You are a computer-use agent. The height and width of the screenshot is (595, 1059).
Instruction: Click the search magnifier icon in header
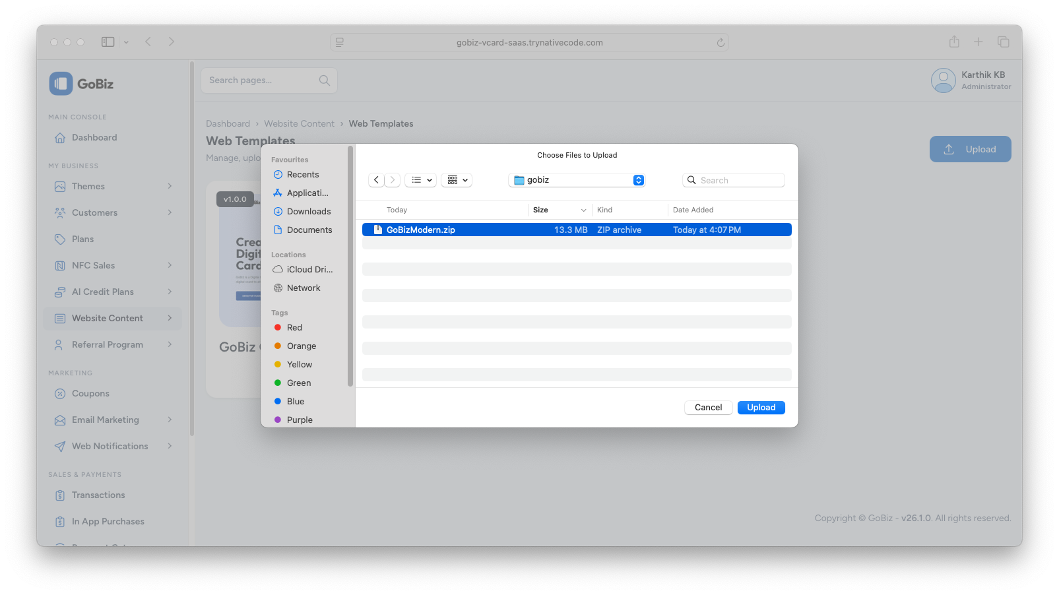(324, 80)
